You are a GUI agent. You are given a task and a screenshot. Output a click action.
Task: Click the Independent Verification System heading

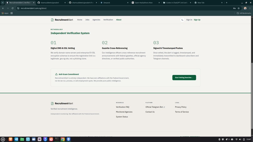pyautogui.click(x=70, y=33)
